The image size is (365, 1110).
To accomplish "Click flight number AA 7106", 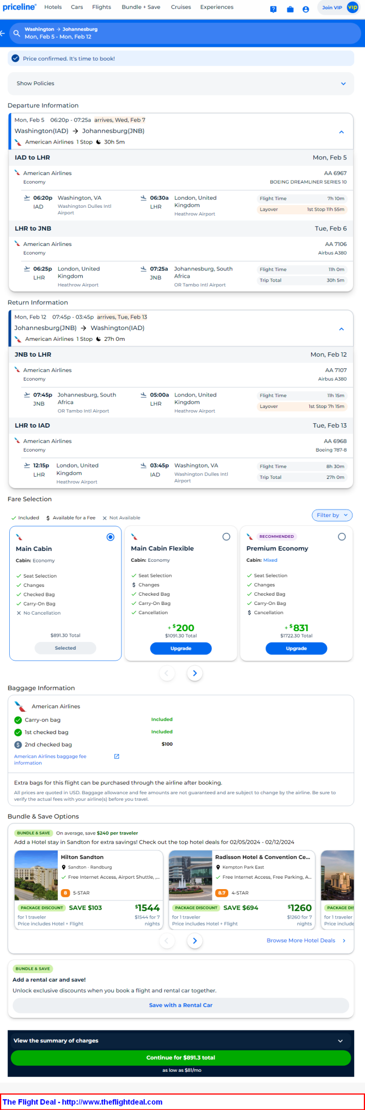I will coord(336,244).
